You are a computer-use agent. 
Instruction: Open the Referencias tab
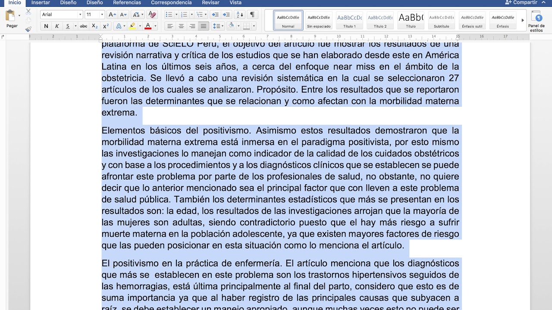(x=127, y=3)
